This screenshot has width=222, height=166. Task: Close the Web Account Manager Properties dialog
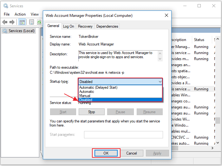tap(166, 15)
